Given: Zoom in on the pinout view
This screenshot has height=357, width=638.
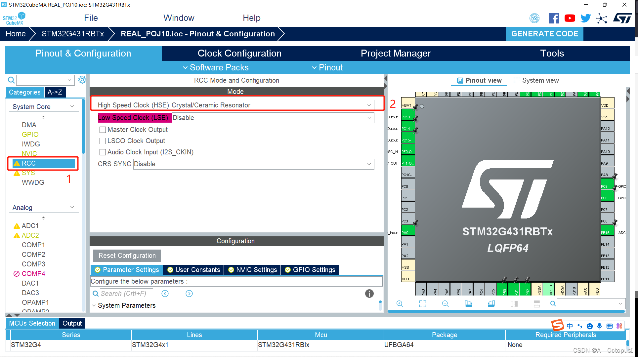Looking at the screenshot, I should [400, 304].
